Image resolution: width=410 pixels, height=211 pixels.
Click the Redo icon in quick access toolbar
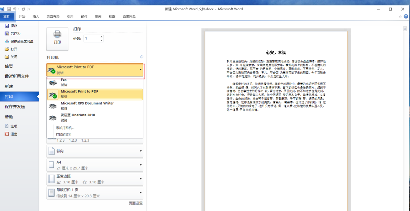23,9
